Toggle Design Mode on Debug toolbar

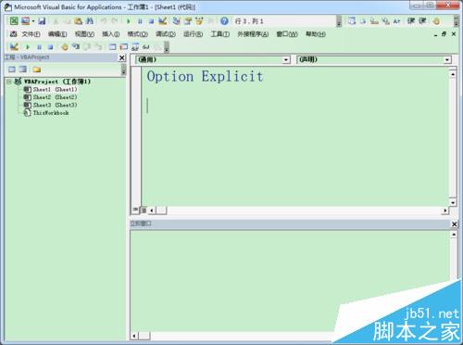click(x=14, y=47)
